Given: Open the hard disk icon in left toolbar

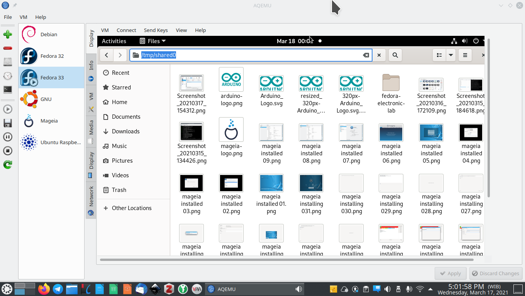Looking at the screenshot, I should [x=7, y=62].
